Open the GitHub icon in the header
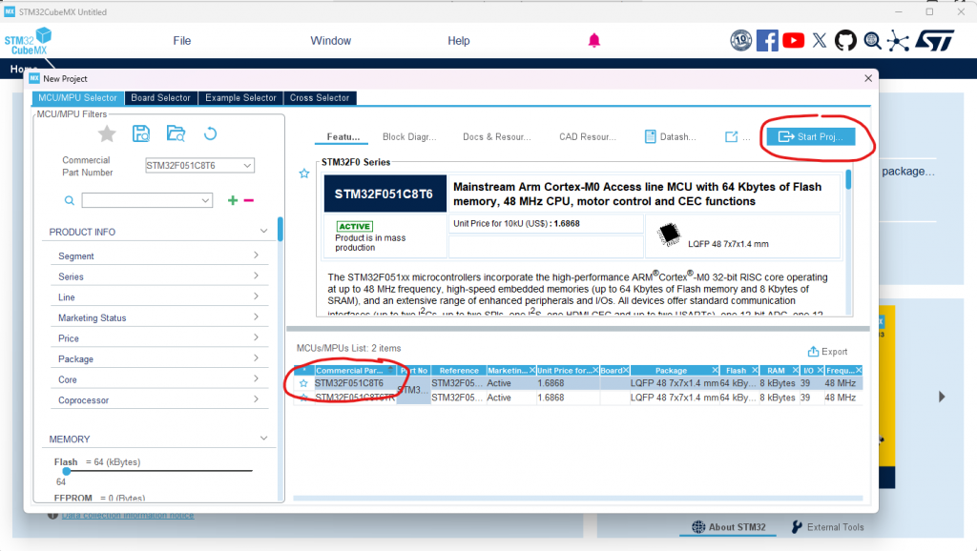 click(x=845, y=40)
